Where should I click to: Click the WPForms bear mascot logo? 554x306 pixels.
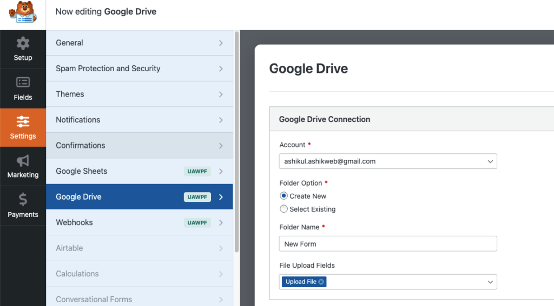23,13
